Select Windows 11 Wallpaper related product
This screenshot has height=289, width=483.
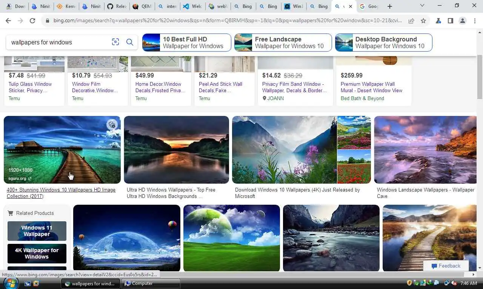tap(37, 231)
